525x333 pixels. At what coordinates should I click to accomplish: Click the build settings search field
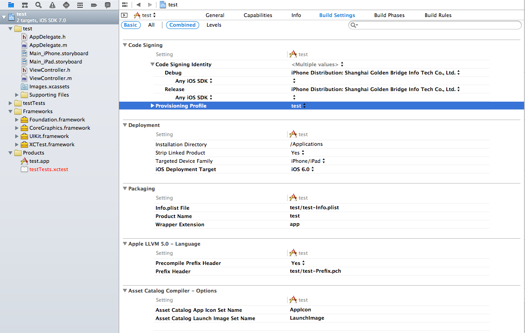(437, 25)
